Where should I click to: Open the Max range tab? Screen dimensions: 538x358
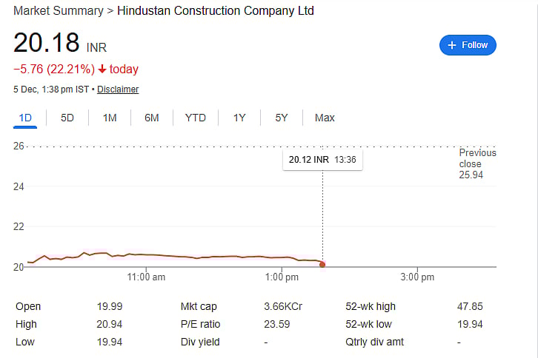[325, 118]
